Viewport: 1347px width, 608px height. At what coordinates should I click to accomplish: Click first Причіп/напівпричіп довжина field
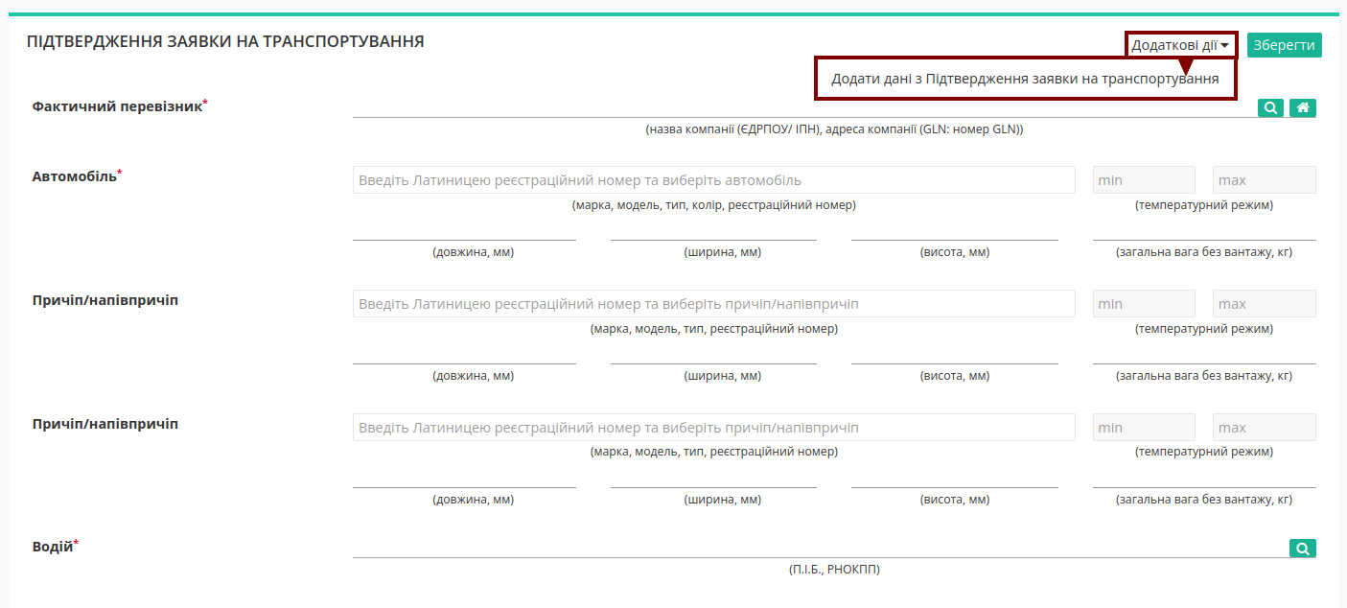click(464, 353)
